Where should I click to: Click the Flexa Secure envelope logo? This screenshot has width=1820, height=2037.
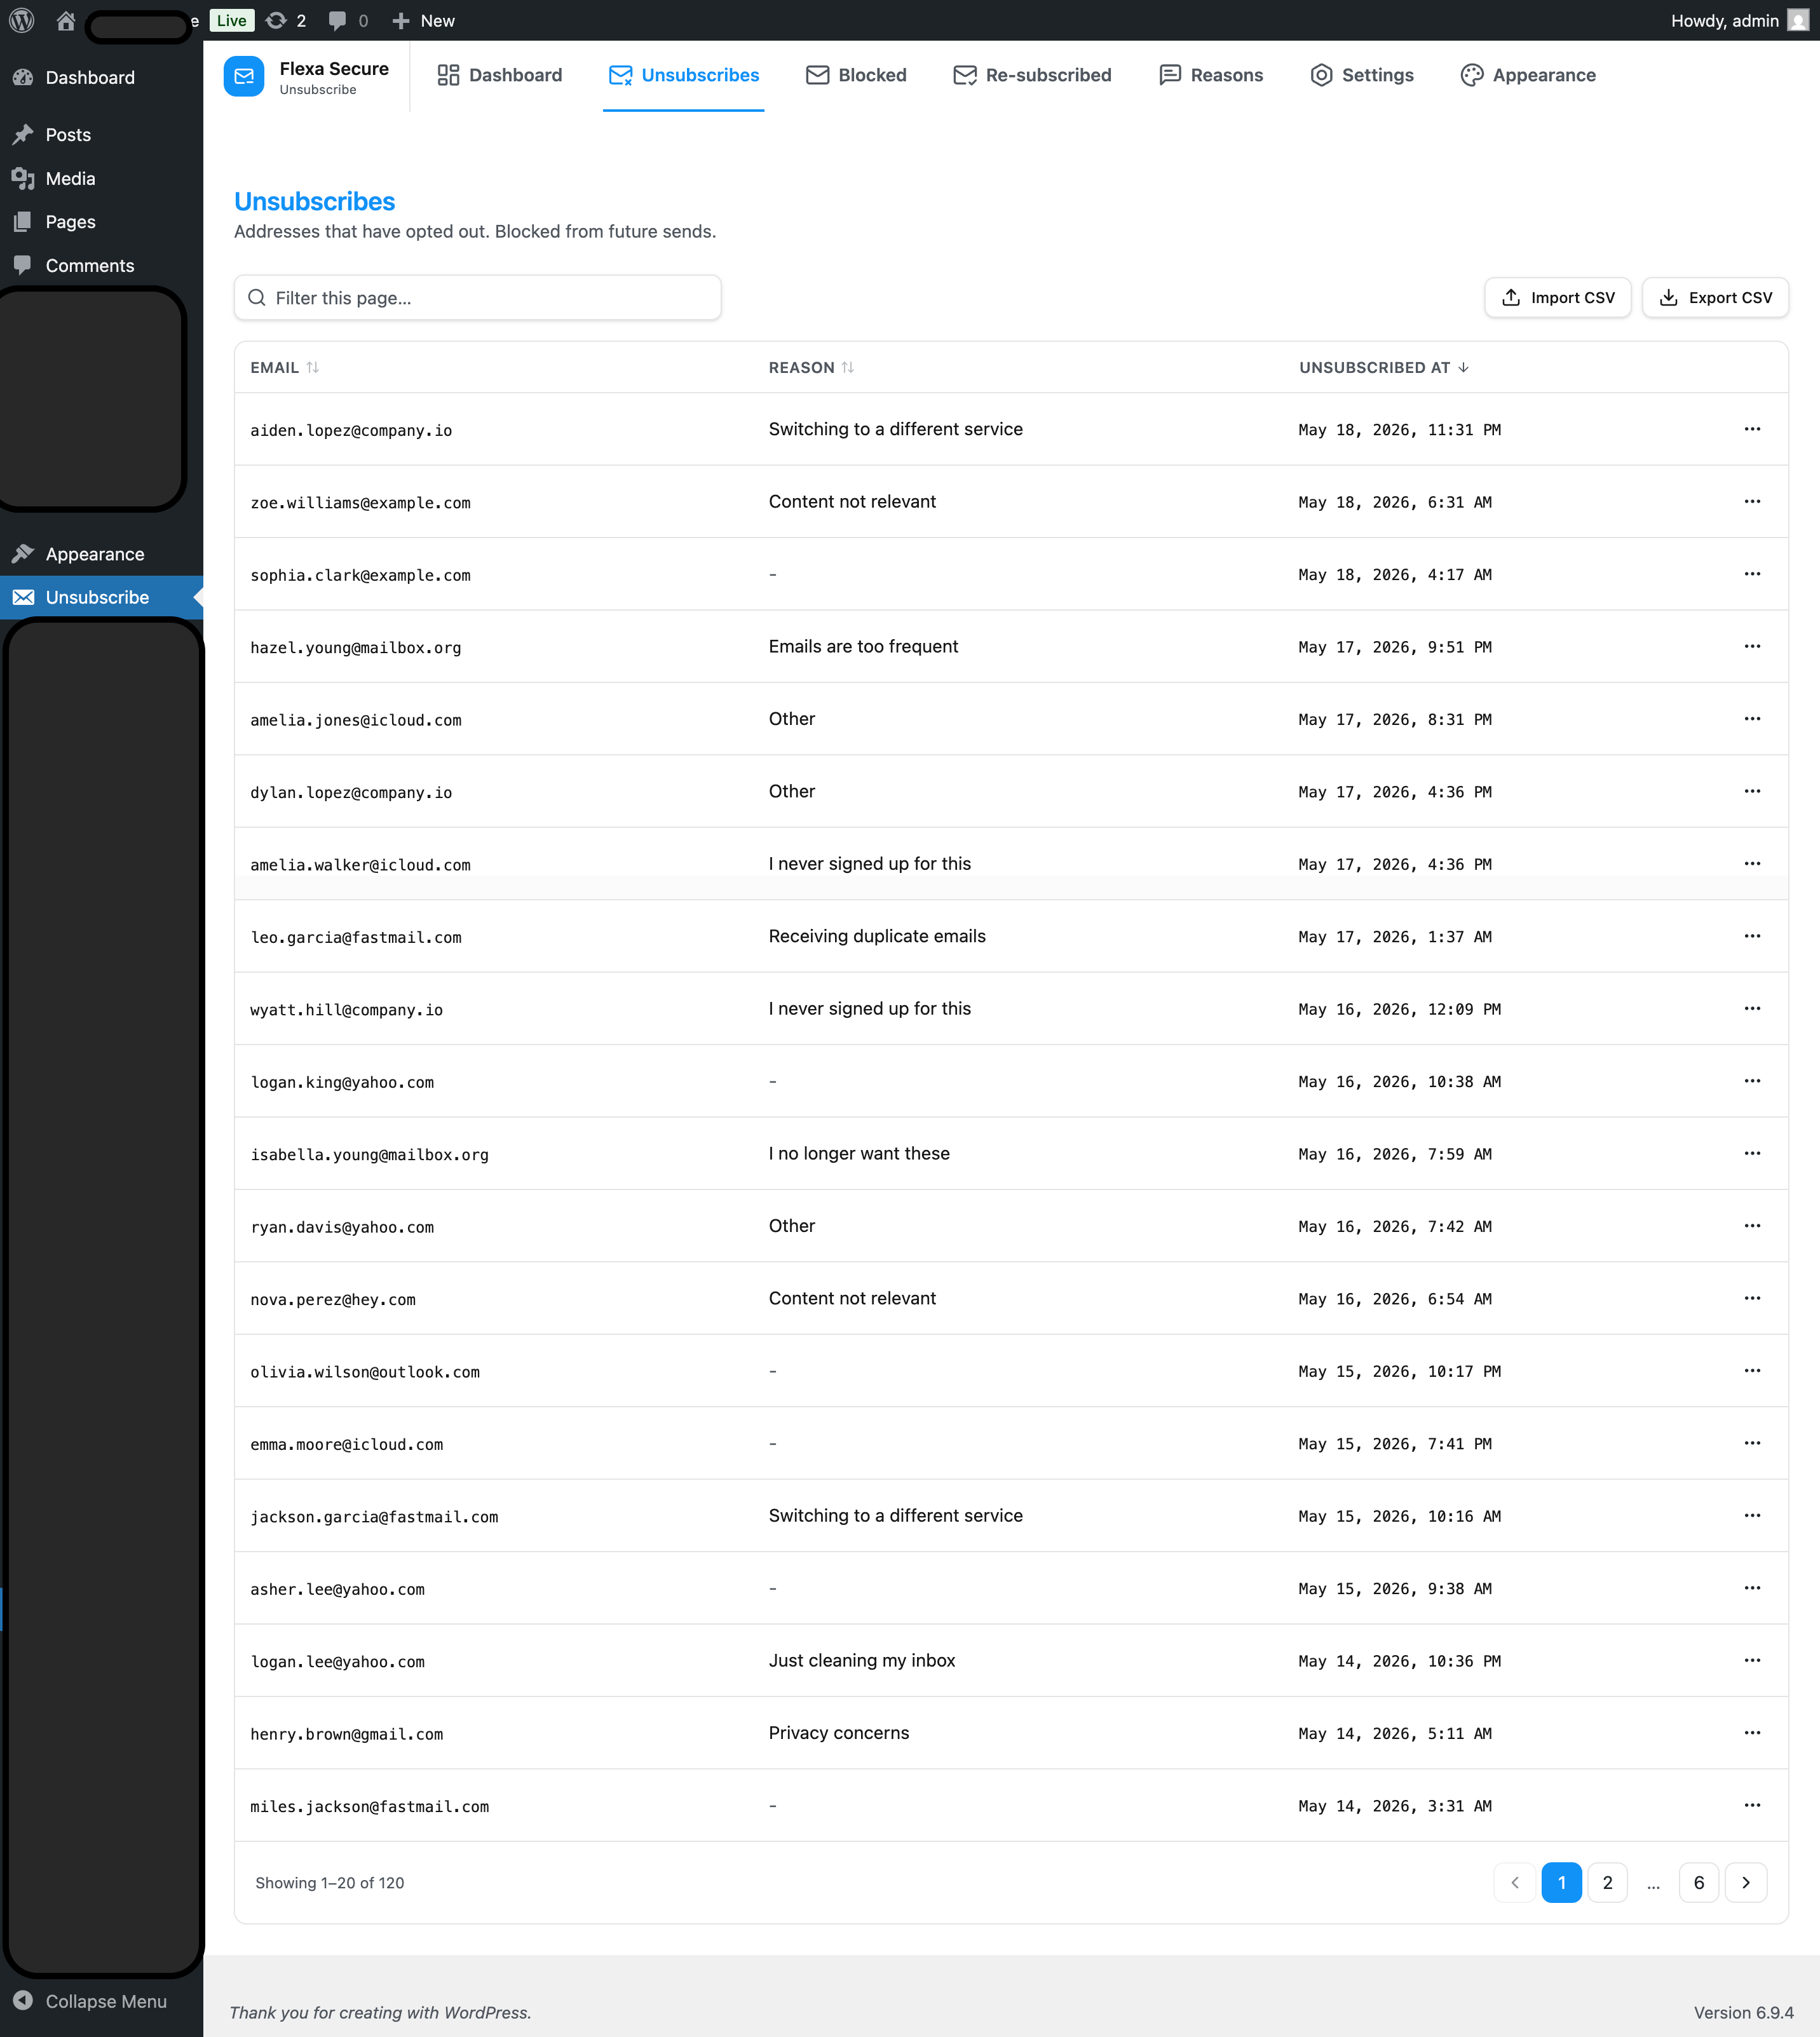tap(244, 76)
